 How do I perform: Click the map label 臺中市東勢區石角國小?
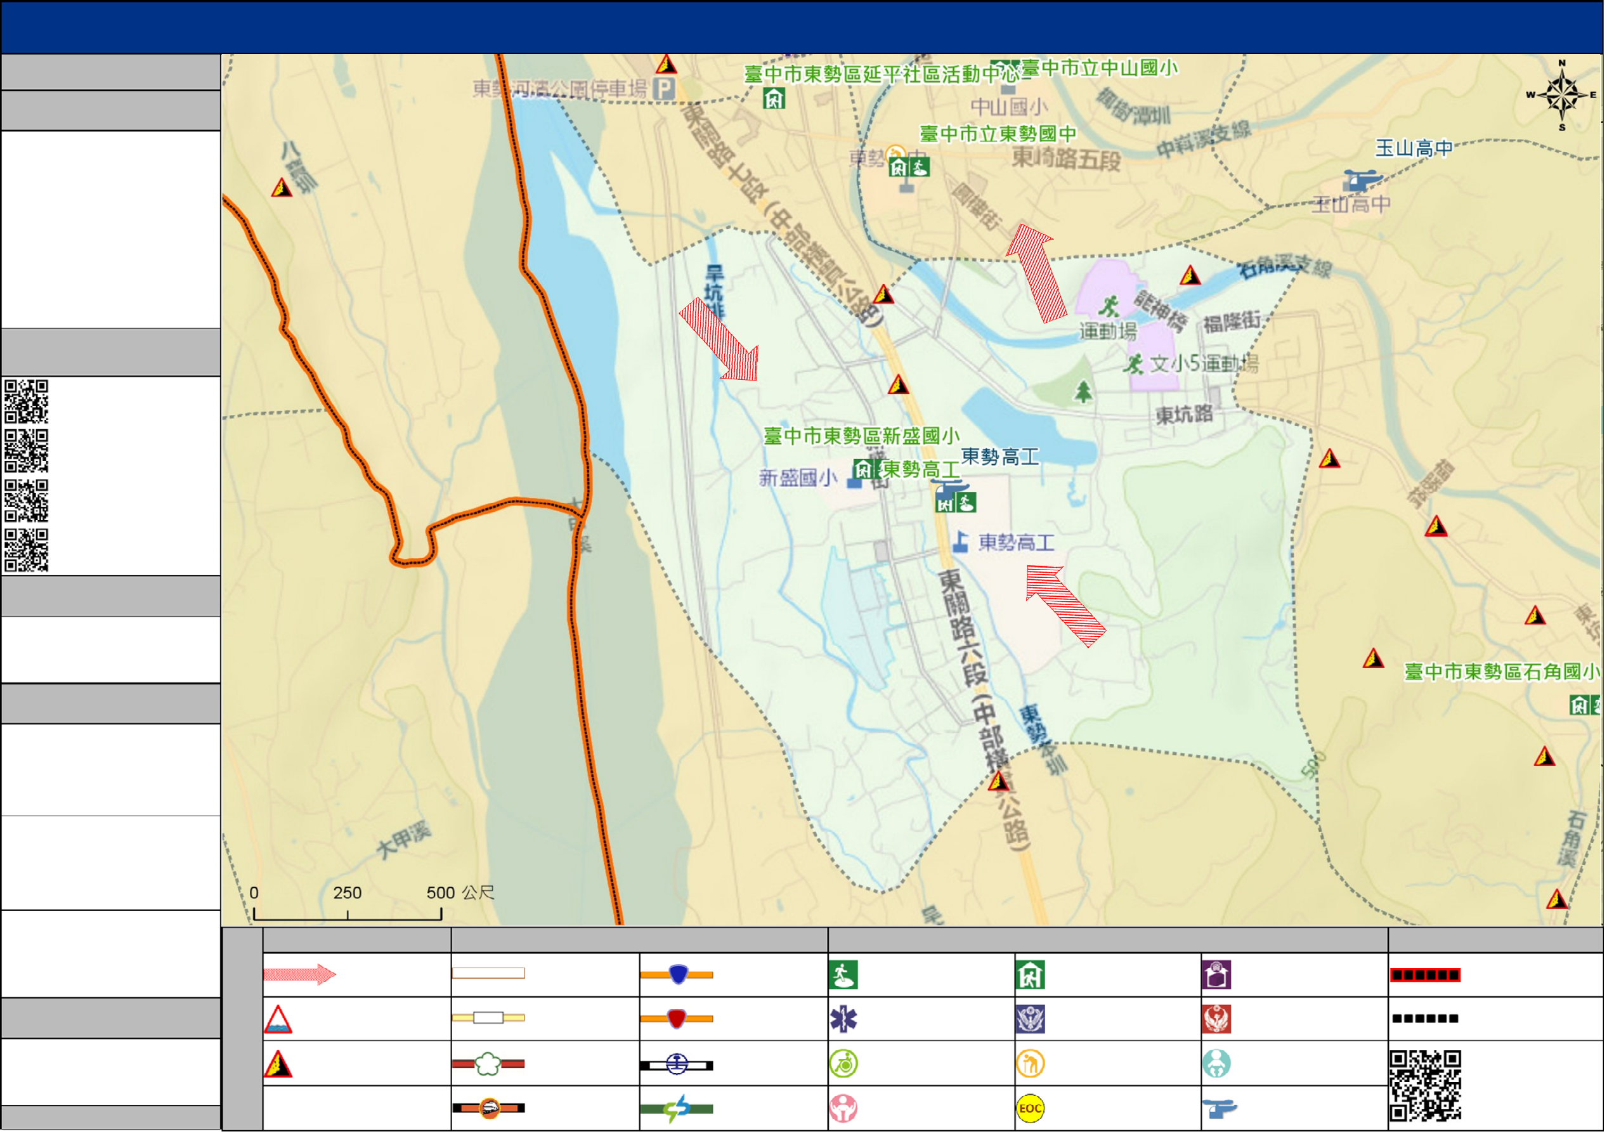coord(1503,673)
